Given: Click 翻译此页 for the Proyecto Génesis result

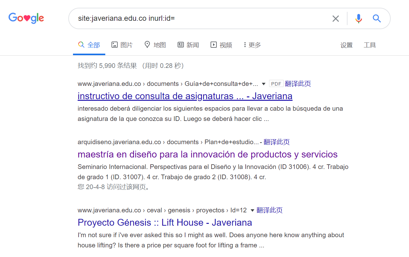Looking at the screenshot, I should point(270,210).
